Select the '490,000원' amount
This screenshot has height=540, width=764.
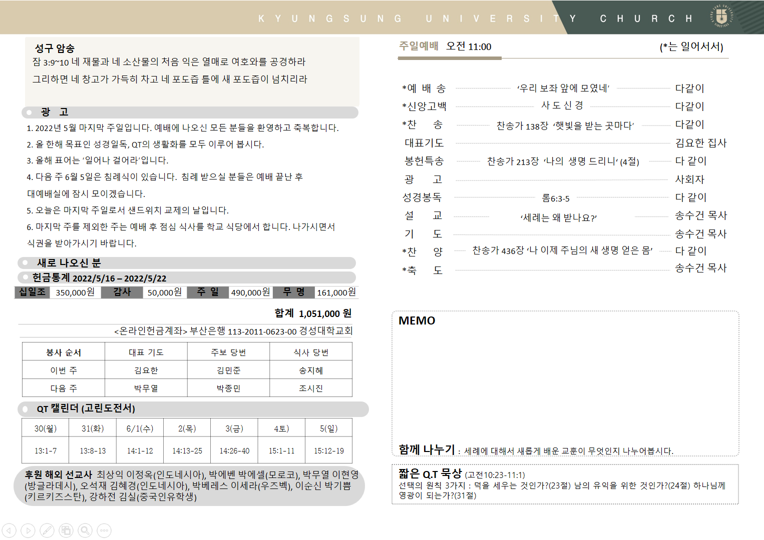[250, 292]
